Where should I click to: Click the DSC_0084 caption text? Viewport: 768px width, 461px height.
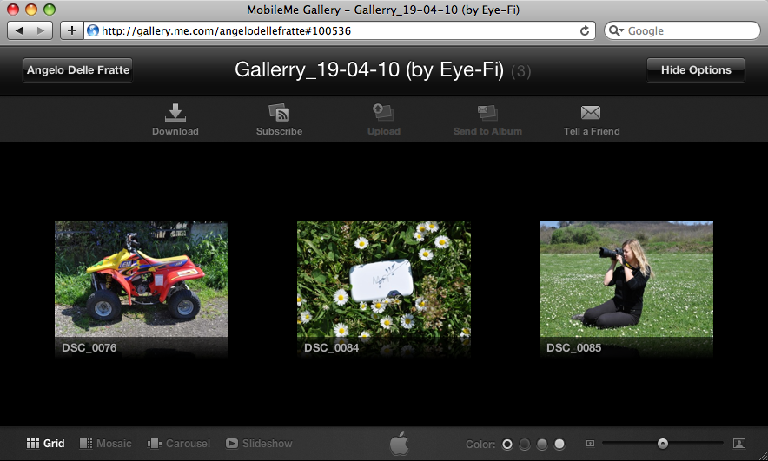point(332,348)
